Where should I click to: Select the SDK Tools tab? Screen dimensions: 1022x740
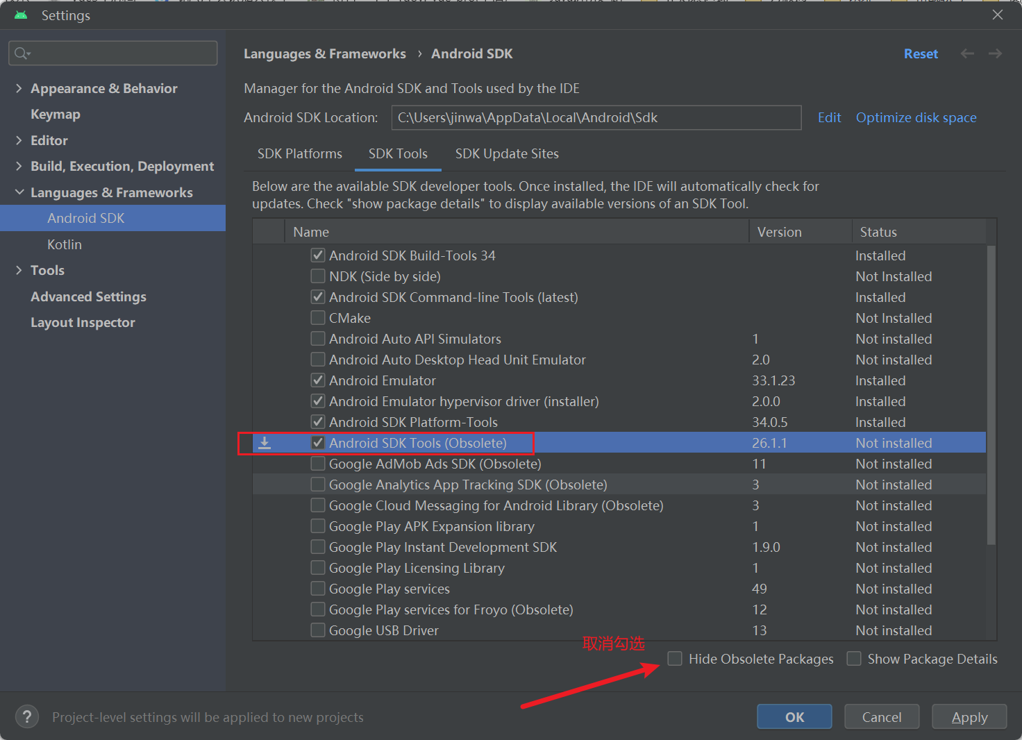(x=398, y=153)
